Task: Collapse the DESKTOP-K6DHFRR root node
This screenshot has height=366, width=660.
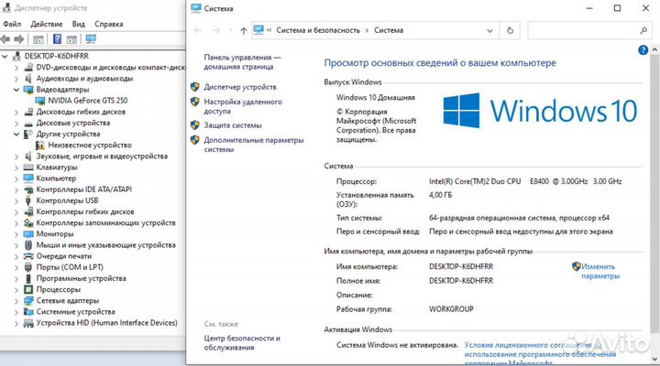Action: [x=5, y=56]
